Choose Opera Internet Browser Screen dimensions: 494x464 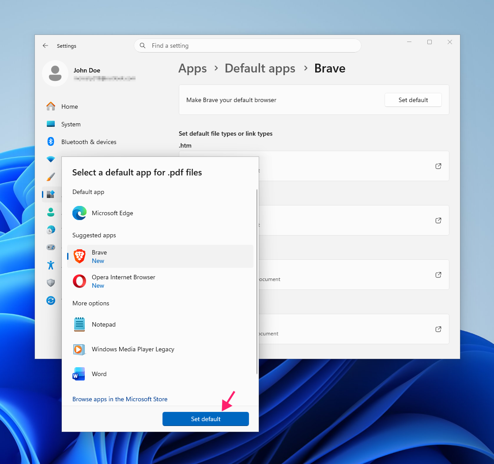point(160,281)
